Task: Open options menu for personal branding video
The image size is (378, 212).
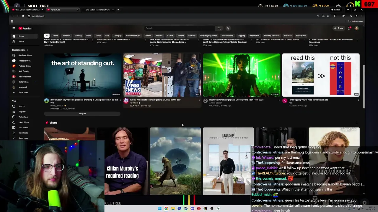Action: pos(120,100)
